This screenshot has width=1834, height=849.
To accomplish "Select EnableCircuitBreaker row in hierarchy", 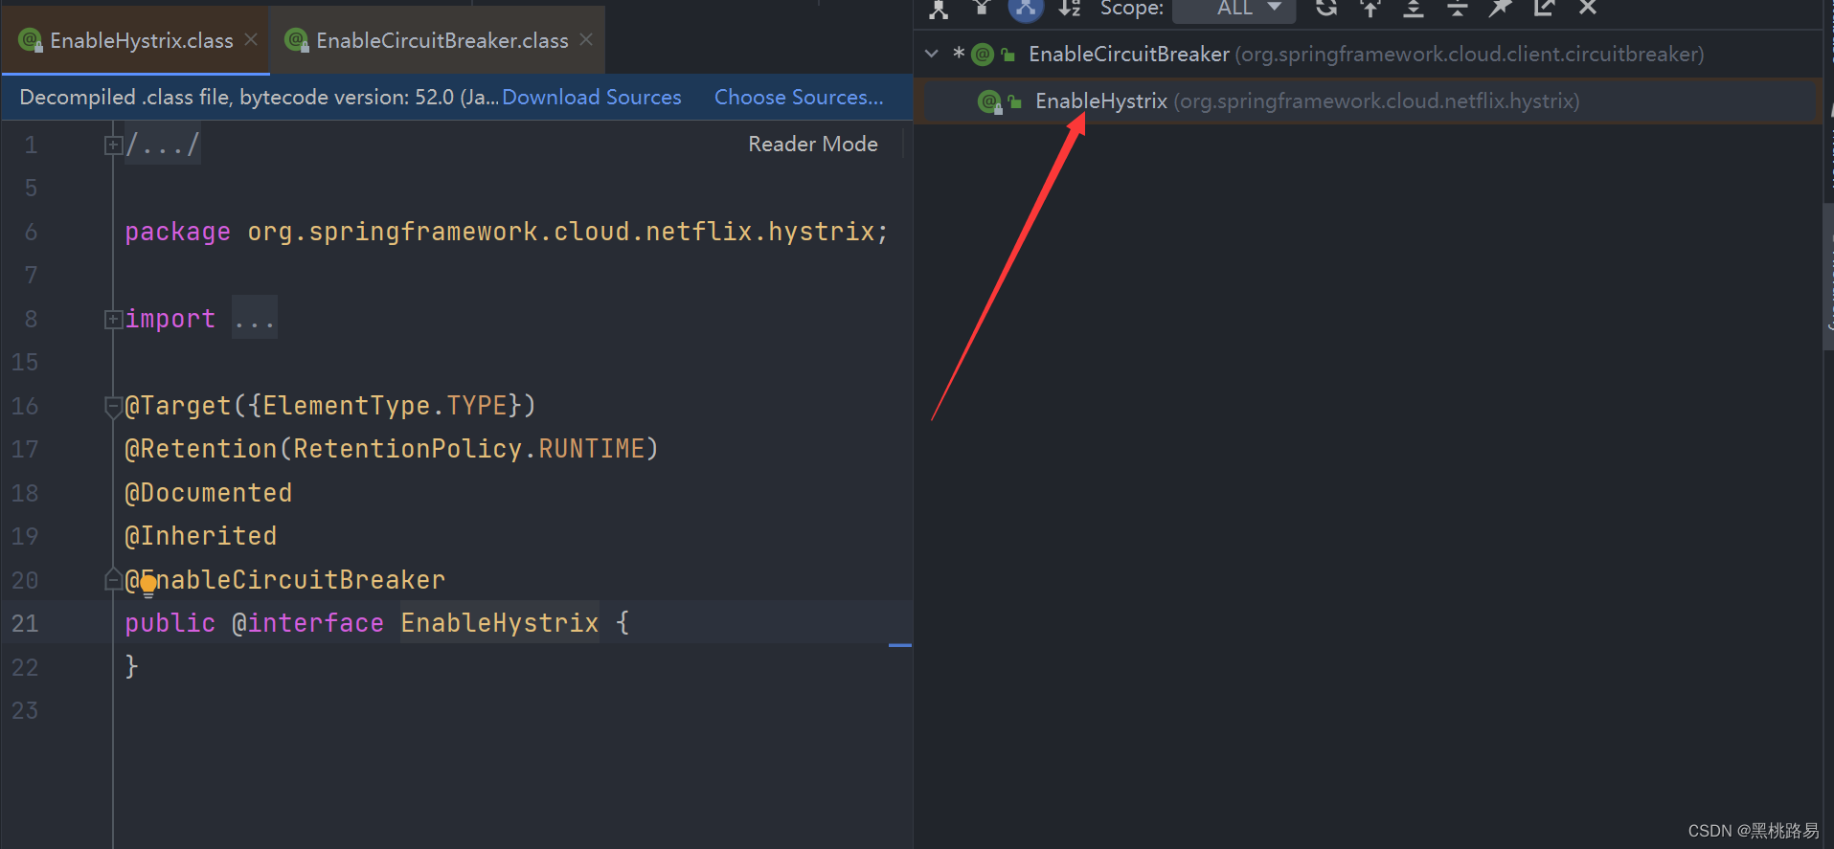I will (1368, 55).
